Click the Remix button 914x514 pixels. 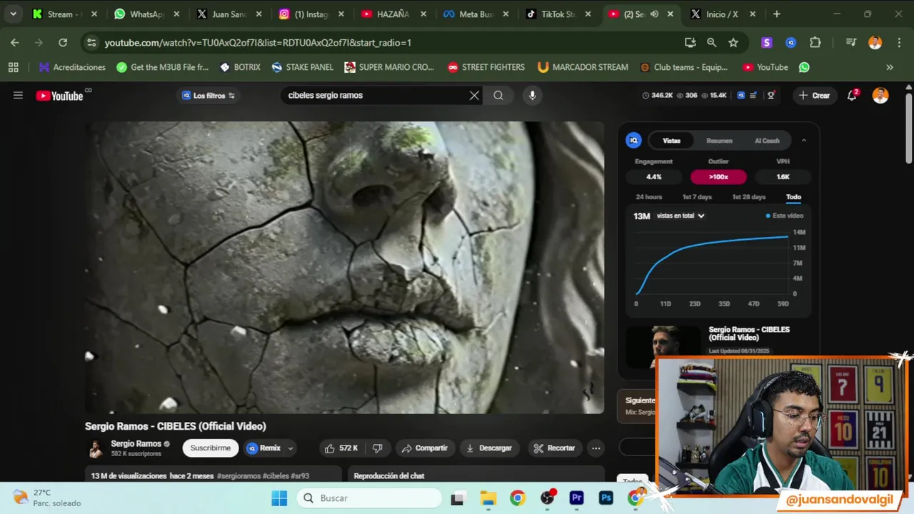coord(263,448)
